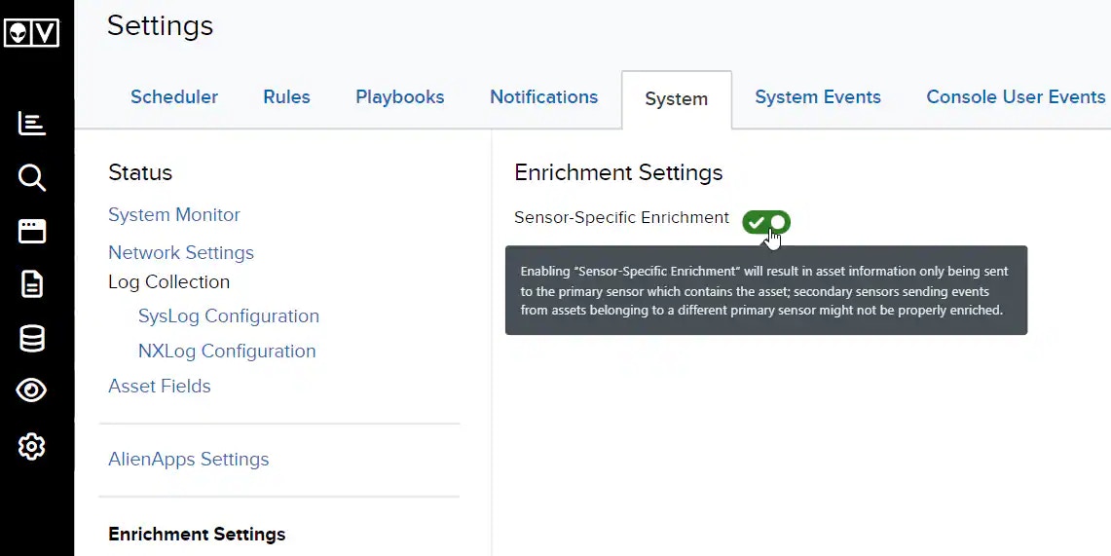1111x556 pixels.
Task: Click the settings gear icon
Action: [32, 447]
